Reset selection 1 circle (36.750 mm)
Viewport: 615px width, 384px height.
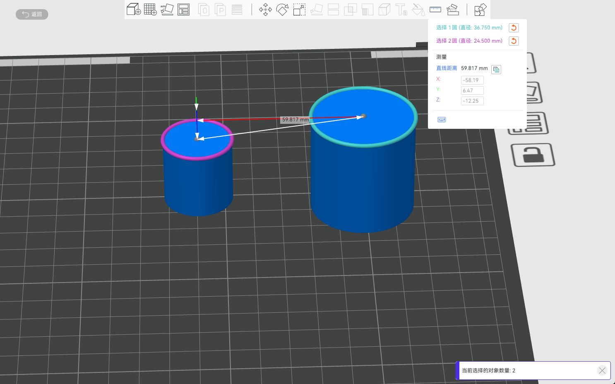pyautogui.click(x=514, y=28)
